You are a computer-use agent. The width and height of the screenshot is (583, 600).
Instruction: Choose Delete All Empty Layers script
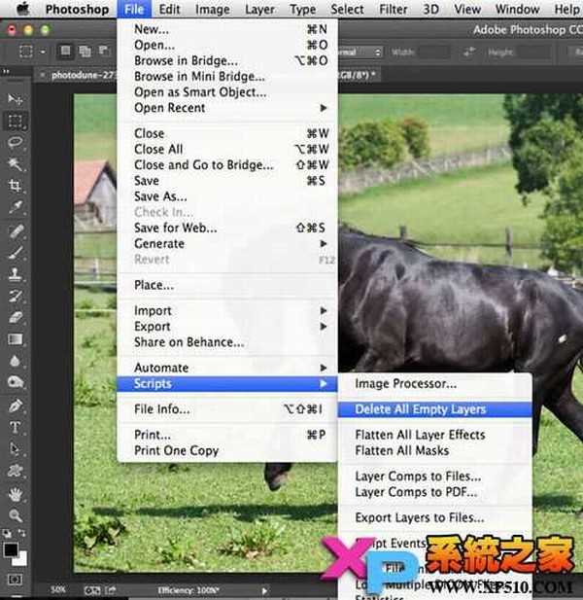[x=420, y=409]
